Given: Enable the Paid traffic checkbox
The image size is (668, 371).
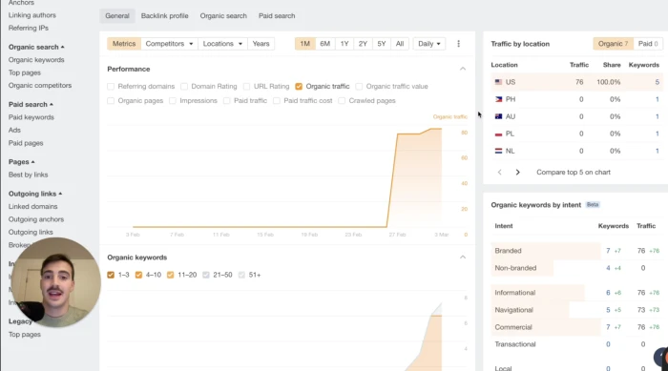Looking at the screenshot, I should coord(227,101).
